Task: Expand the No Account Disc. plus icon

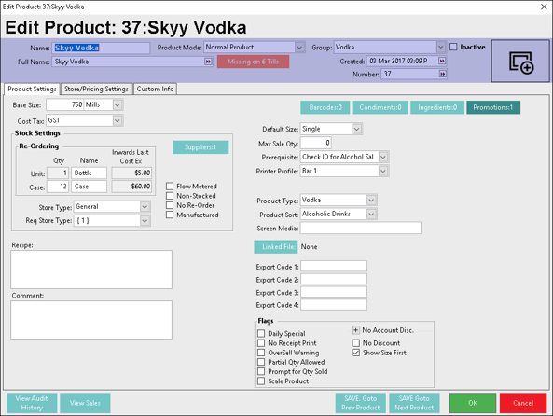Action: (355, 330)
